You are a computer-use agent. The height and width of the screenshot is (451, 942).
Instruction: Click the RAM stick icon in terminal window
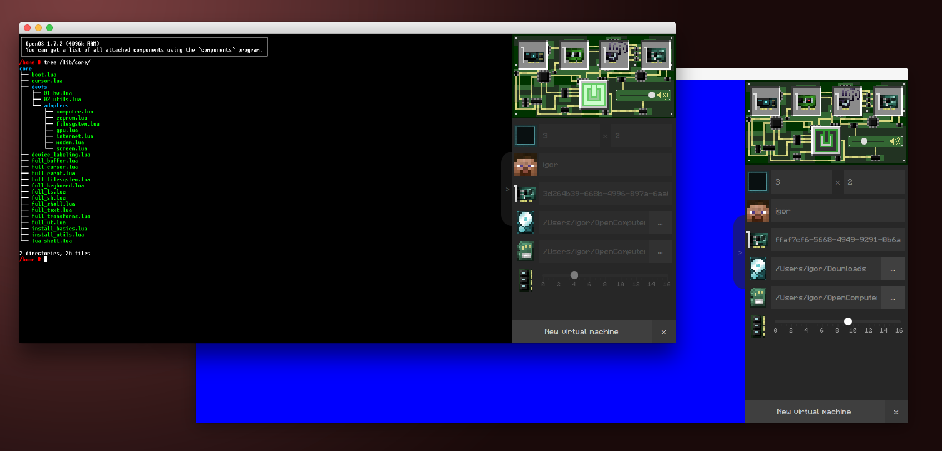(x=525, y=280)
